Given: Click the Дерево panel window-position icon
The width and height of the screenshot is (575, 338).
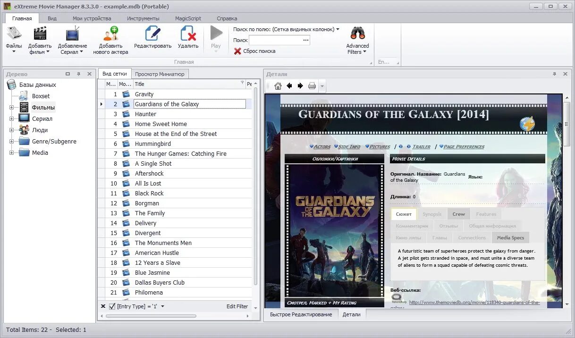Looking at the screenshot, I should coord(68,74).
